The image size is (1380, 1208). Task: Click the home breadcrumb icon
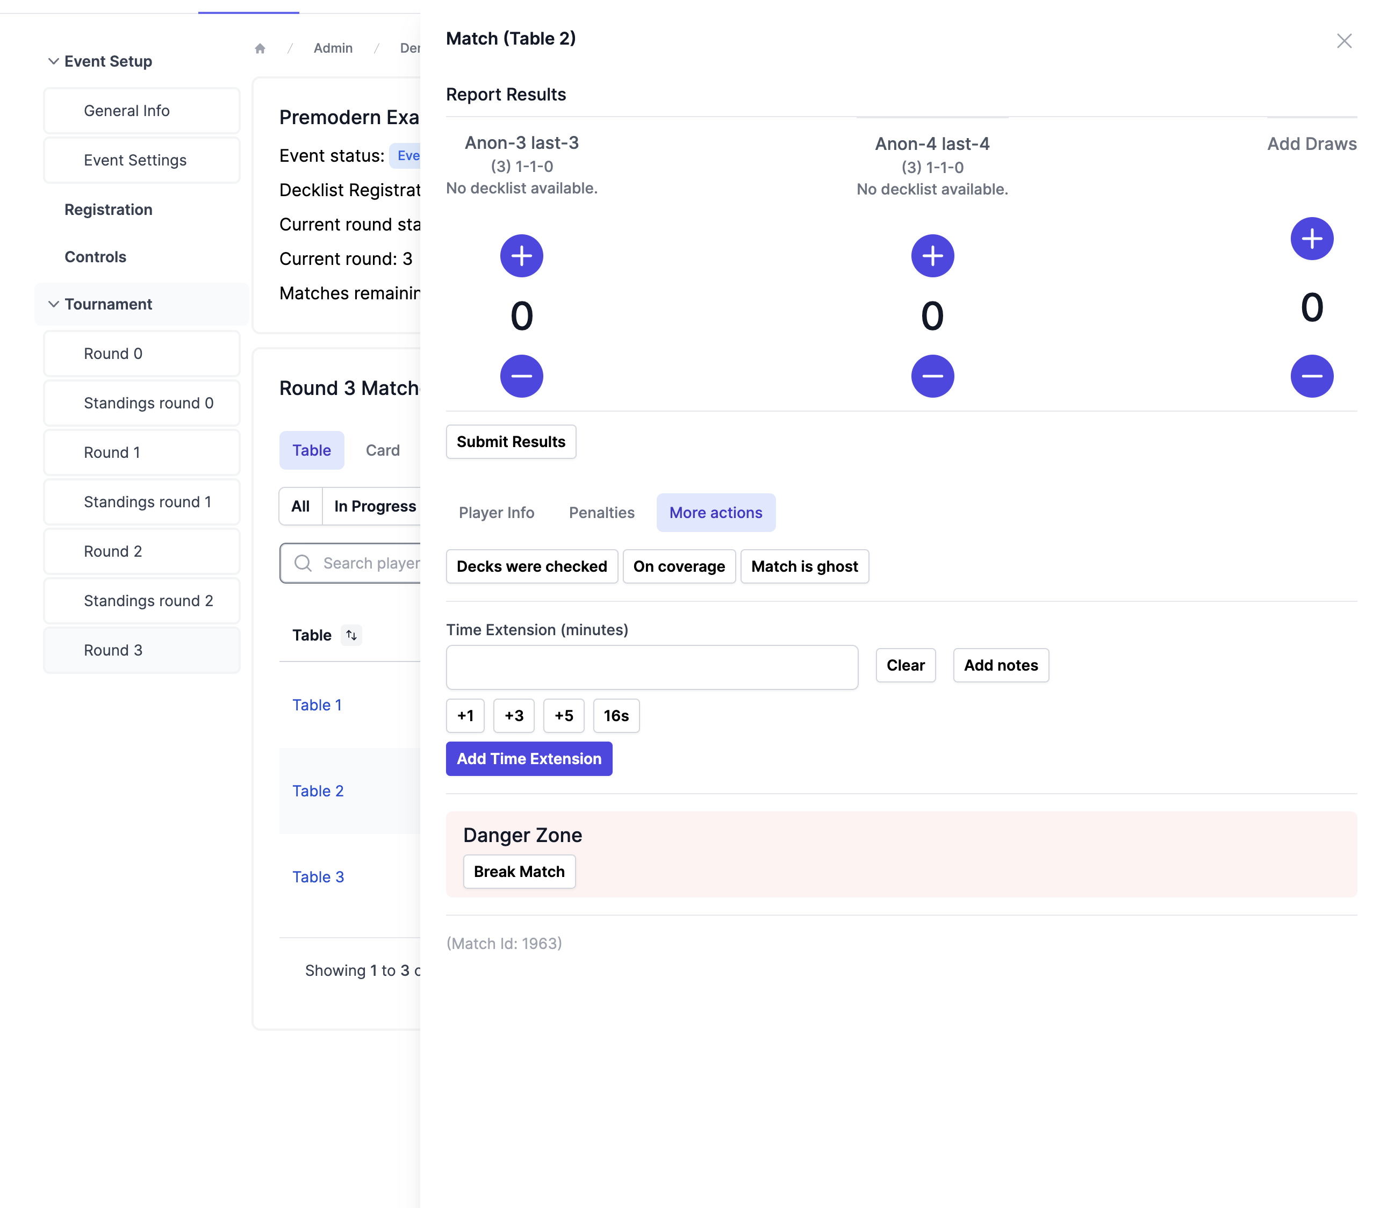(x=260, y=48)
